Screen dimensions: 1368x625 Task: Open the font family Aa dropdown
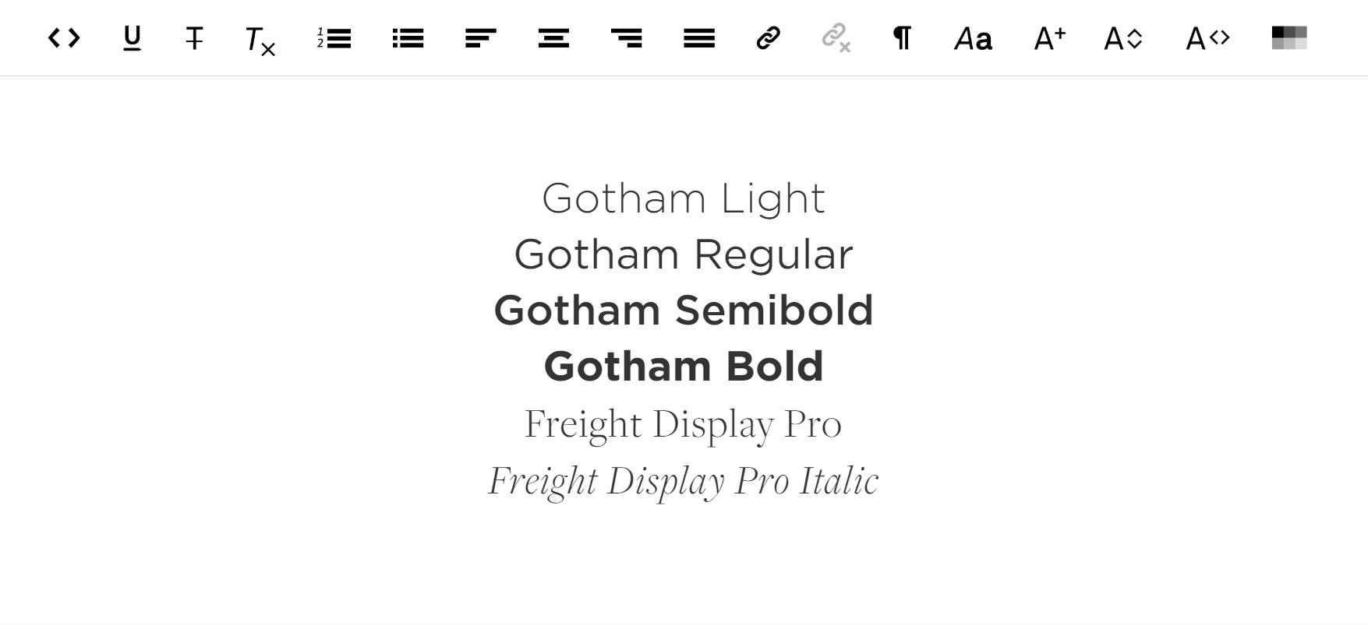tap(974, 39)
